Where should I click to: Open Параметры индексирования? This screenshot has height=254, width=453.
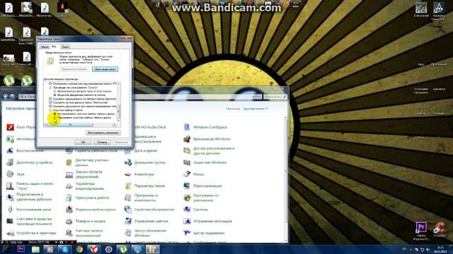coord(84,186)
